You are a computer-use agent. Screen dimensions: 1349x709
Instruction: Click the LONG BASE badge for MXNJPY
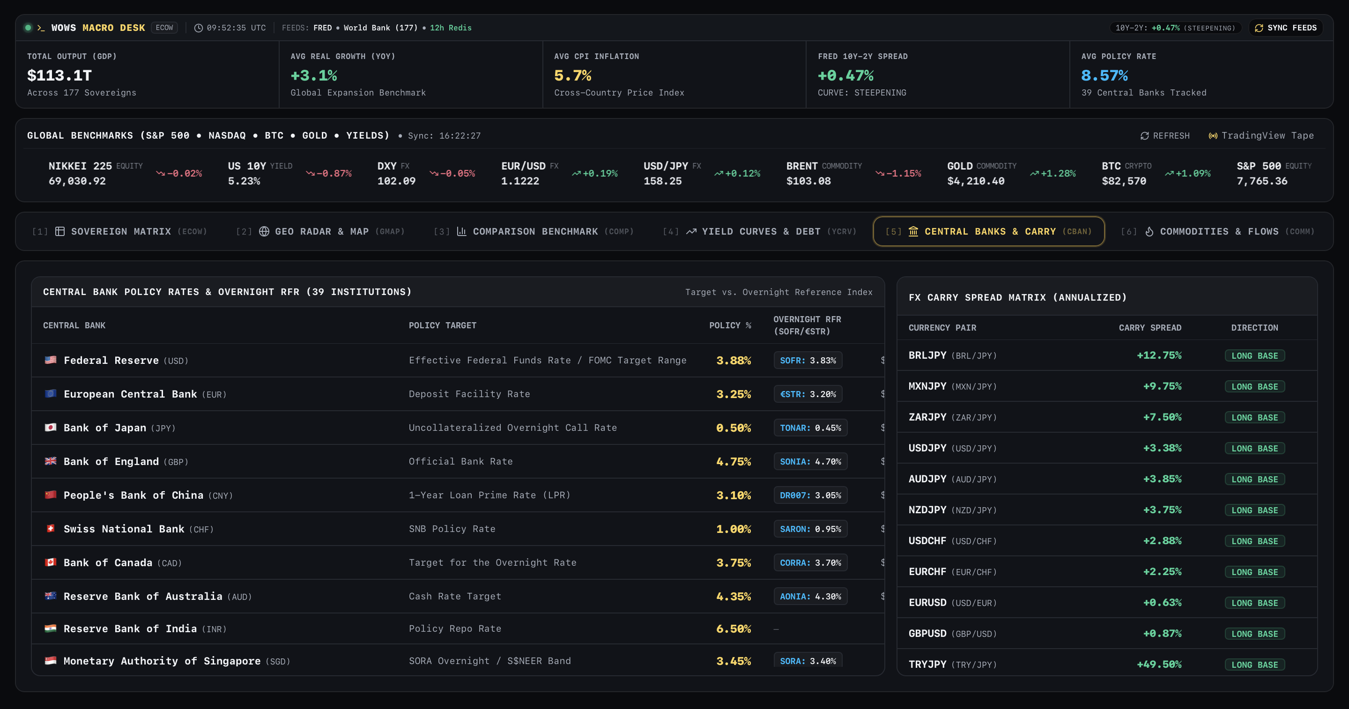1255,386
